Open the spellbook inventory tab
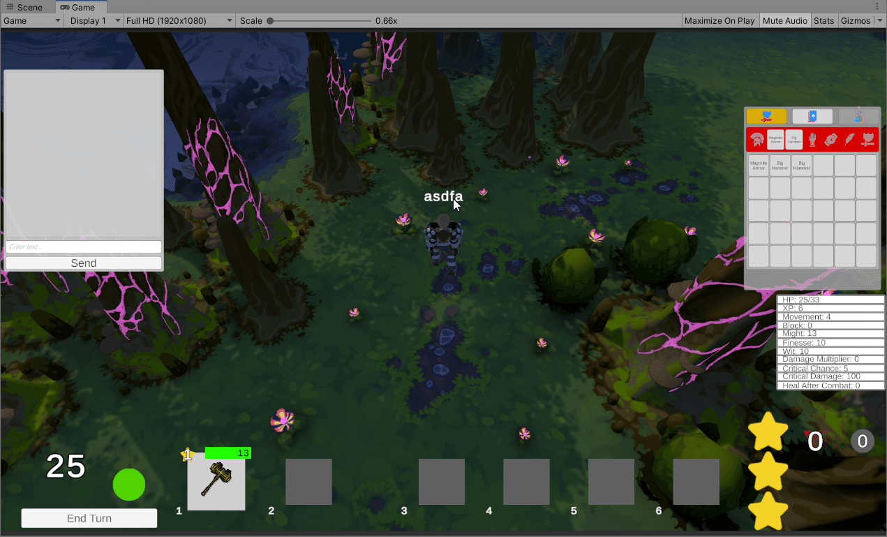 [812, 117]
